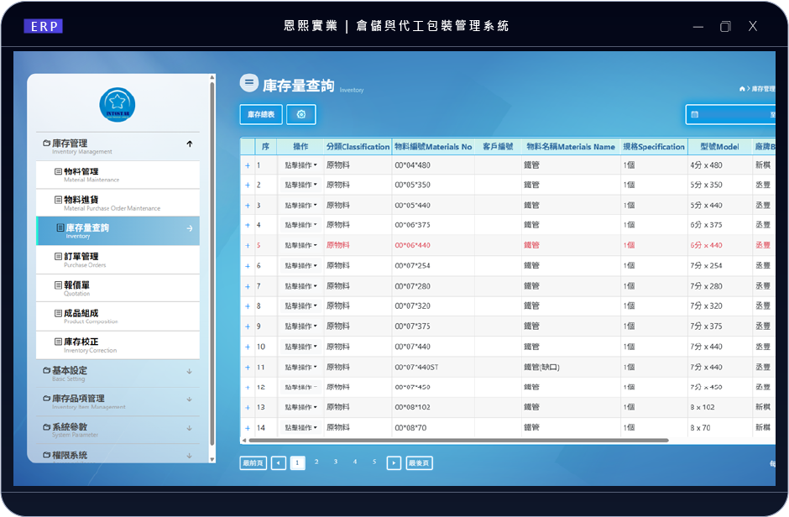Open the gear settings button next to 庫存總表

(x=301, y=114)
